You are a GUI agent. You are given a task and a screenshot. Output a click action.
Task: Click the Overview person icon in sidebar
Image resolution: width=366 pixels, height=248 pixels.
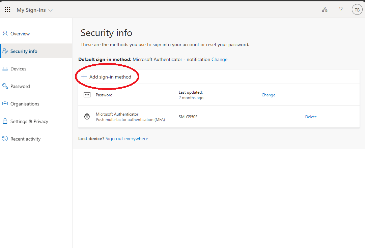[x=5, y=34]
